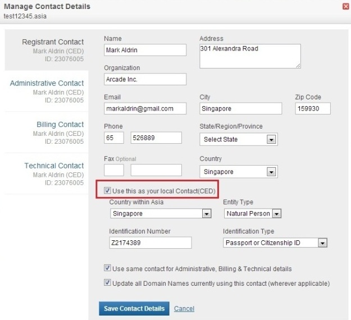Toggle Use this as your local Contact(CED)
The height and width of the screenshot is (320, 351).
107,191
